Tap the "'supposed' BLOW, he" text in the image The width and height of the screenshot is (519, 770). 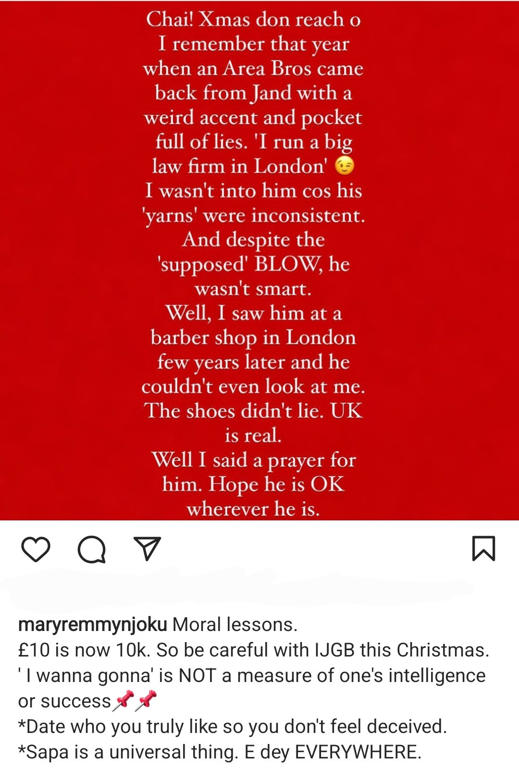pos(254,265)
